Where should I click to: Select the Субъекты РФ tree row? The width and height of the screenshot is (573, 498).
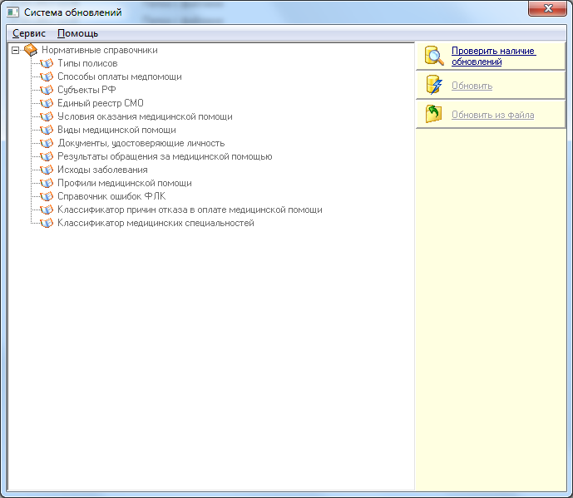(x=86, y=90)
